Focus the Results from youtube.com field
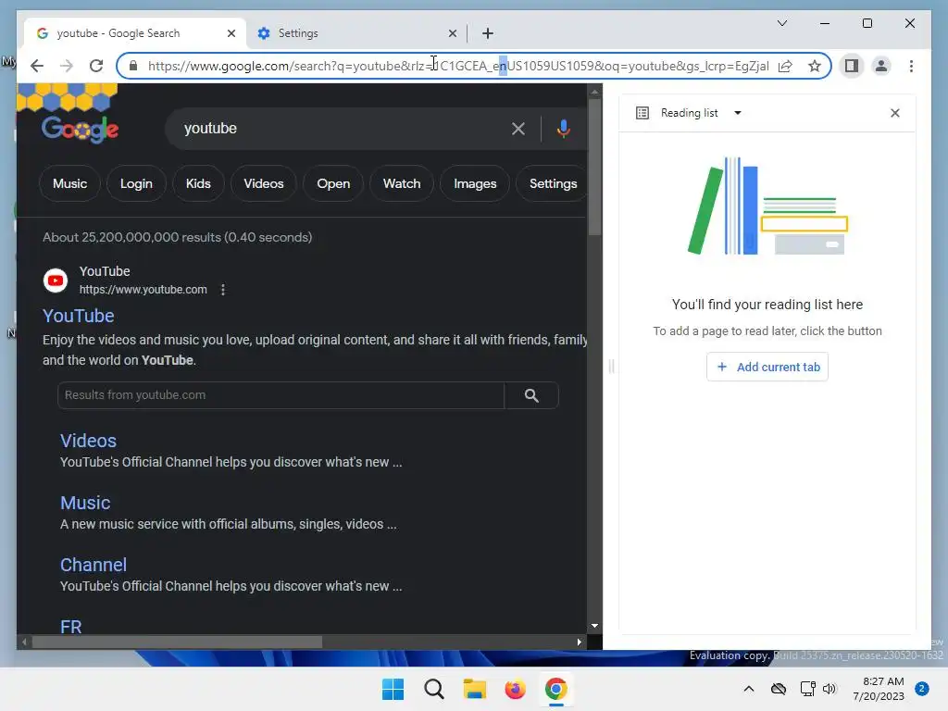This screenshot has width=948, height=711. click(281, 395)
